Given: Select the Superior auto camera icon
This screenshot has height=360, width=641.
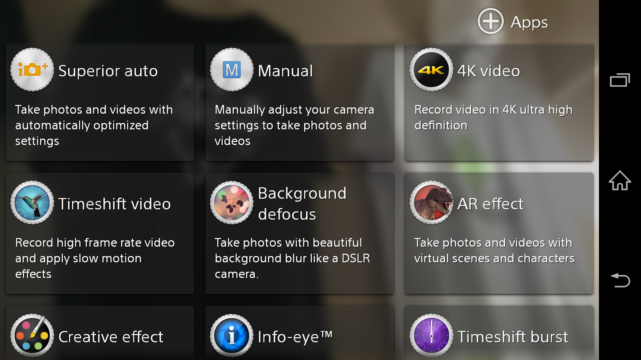Looking at the screenshot, I should coord(32,70).
